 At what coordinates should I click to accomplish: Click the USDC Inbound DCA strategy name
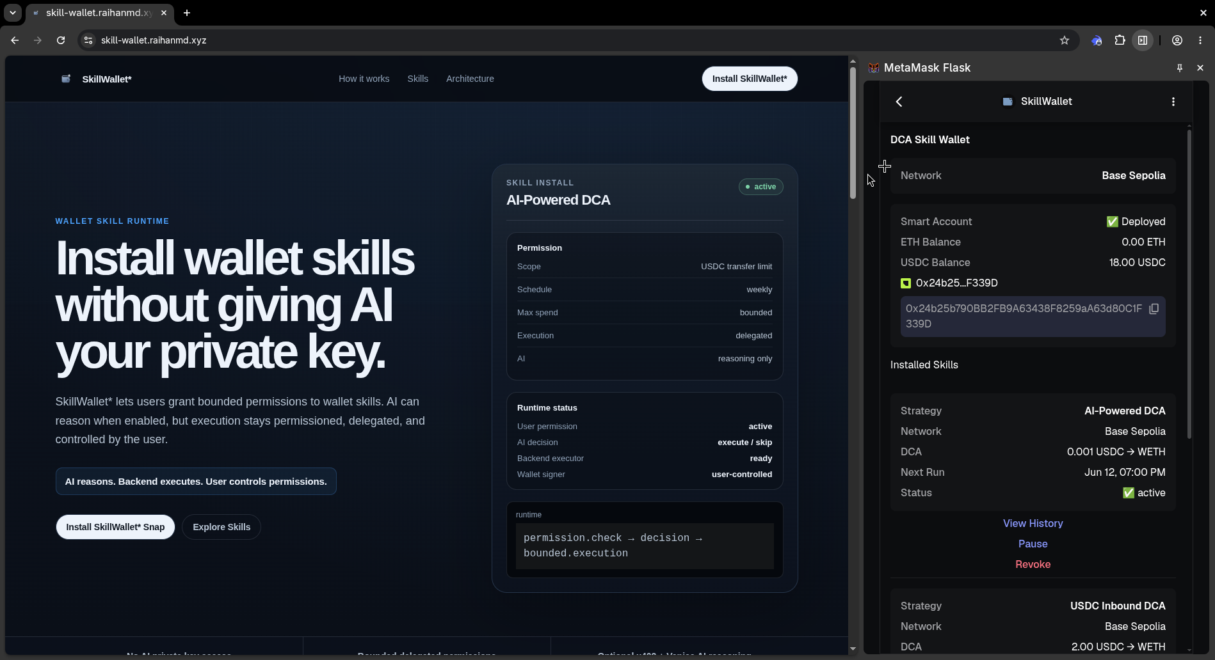[x=1118, y=606]
